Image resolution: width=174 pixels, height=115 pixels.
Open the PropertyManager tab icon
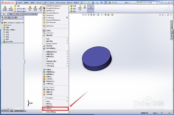pos(6,18)
